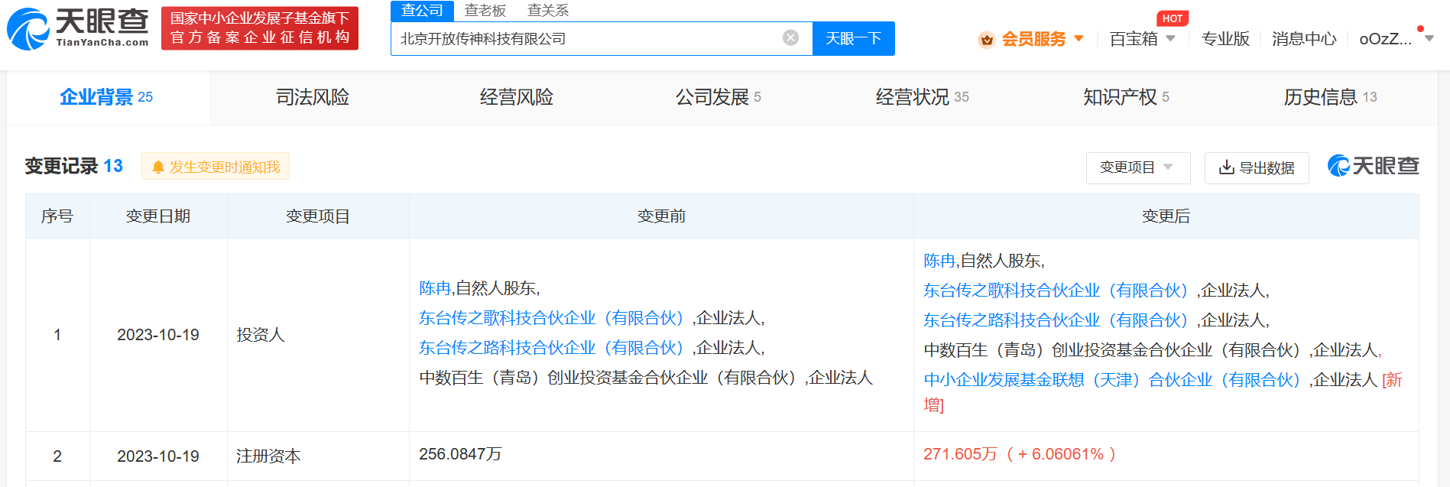Screen dimensions: 1450x487
Task: Click 陈冉 link in the 变更前 column
Action: tap(436, 288)
